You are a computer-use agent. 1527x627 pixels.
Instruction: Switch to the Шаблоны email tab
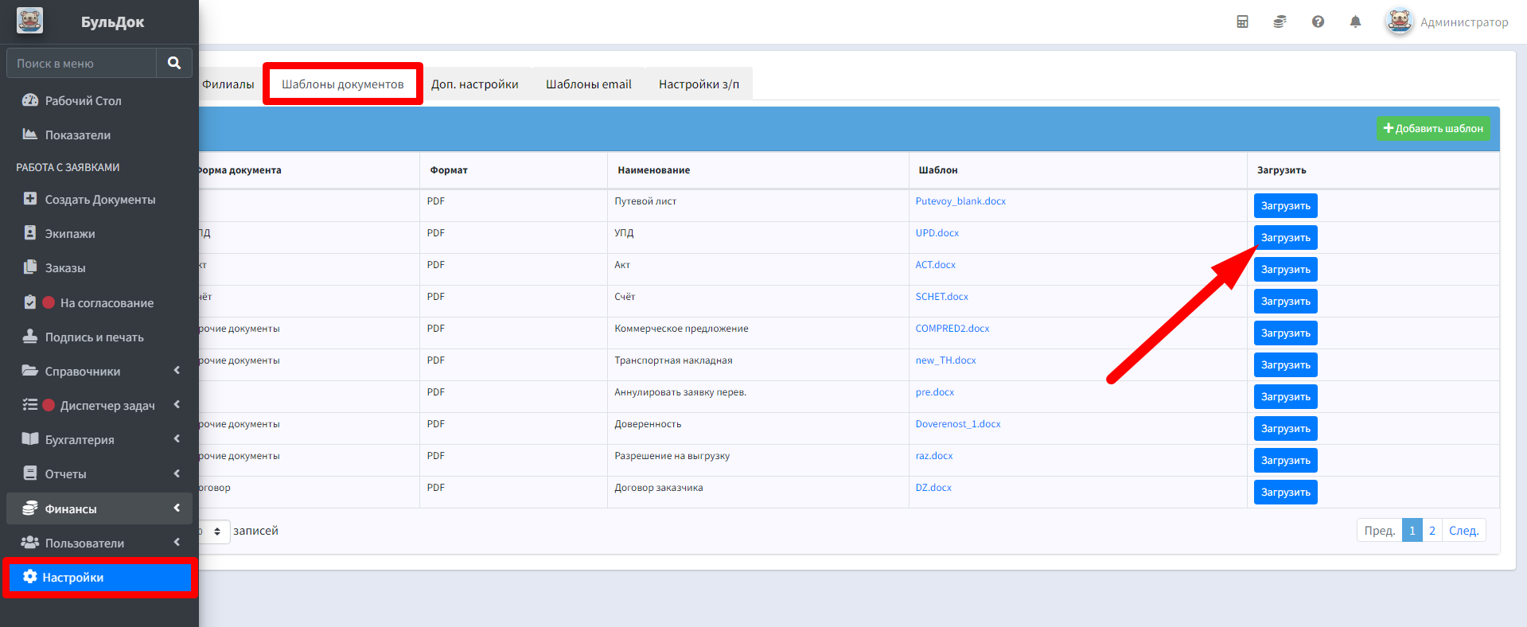589,84
